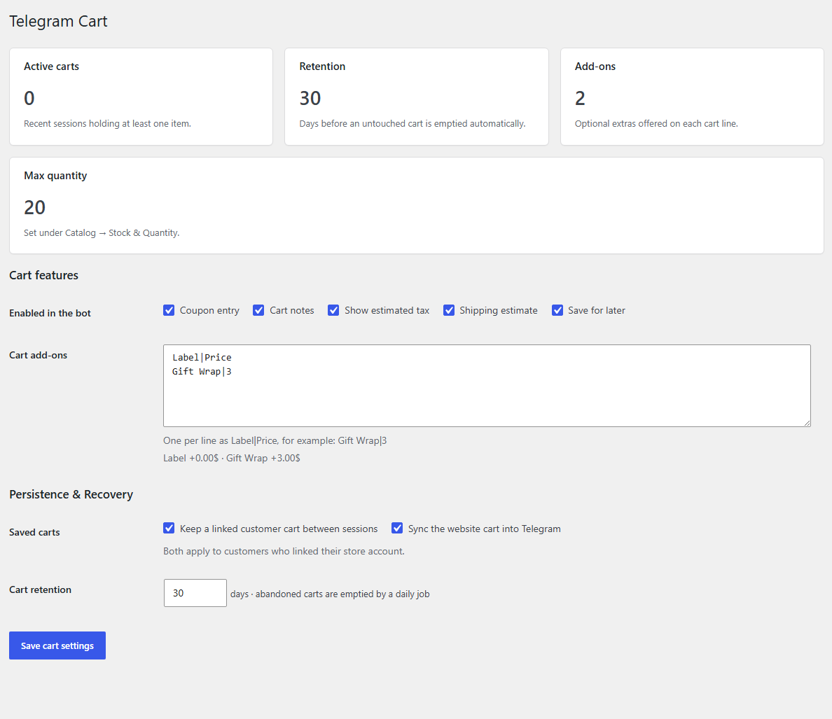Click preview text 'Label +0.00$ · Gift Wrap +3.00$'
This screenshot has height=719, width=832.
coord(232,458)
